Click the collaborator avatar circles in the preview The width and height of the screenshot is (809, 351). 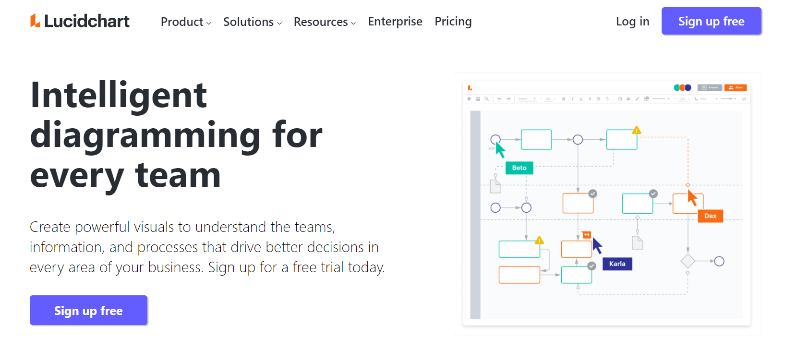tap(682, 87)
